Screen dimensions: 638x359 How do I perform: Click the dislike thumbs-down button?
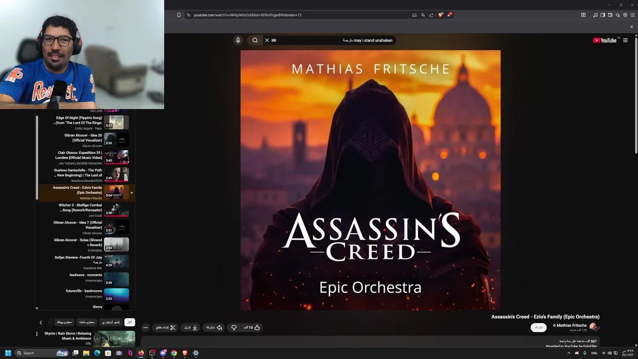click(x=234, y=328)
